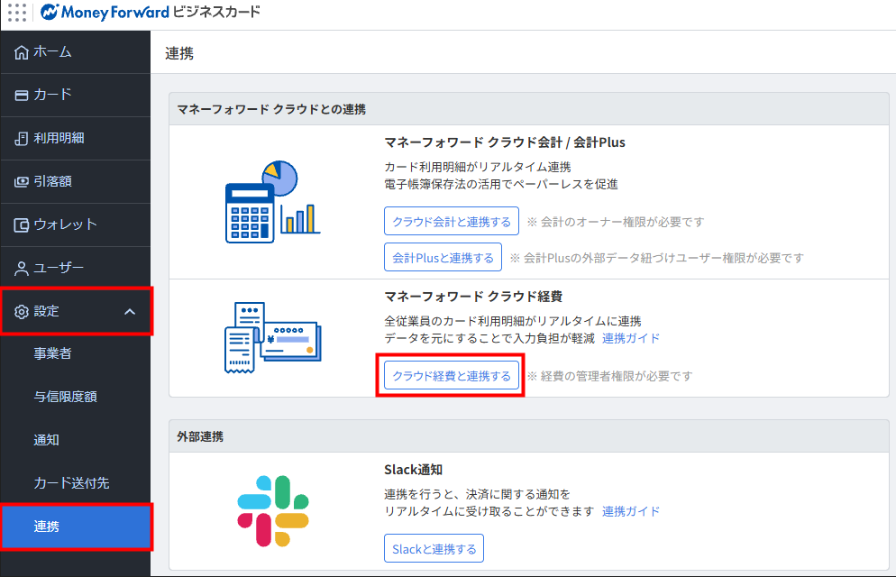896x577 pixels.
Task: Open カード送付先 submenu item
Action: pos(71,483)
